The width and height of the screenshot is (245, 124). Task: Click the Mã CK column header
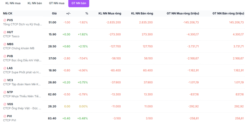[x=8, y=13]
